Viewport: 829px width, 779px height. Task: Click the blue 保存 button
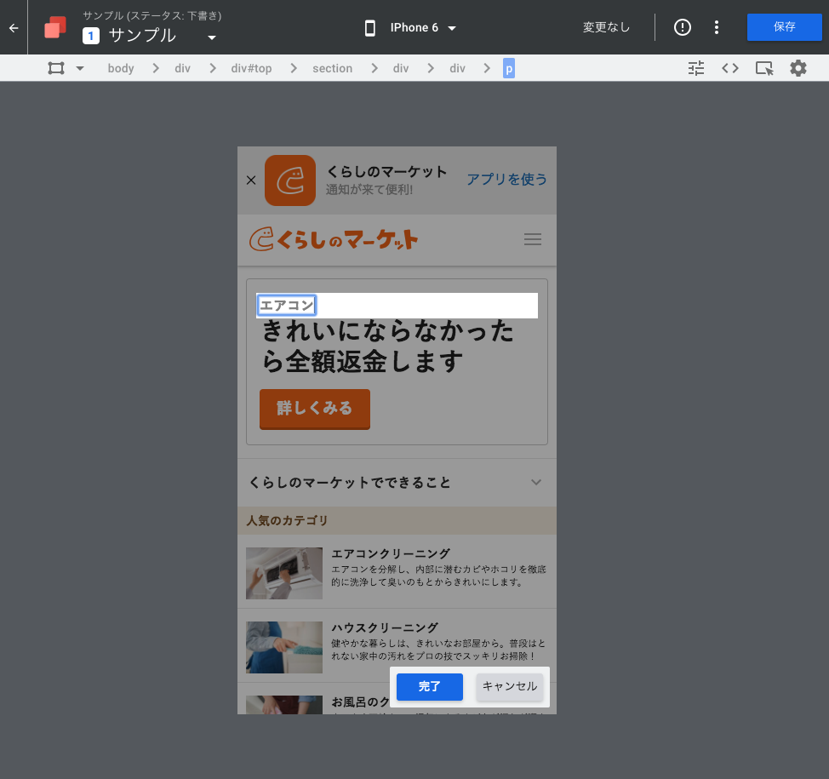[x=784, y=27]
